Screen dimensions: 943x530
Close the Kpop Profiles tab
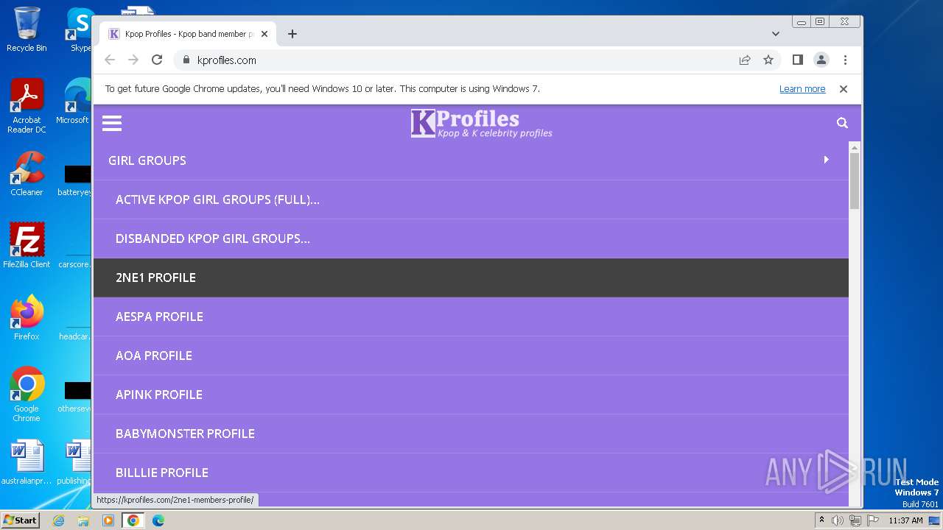264,34
